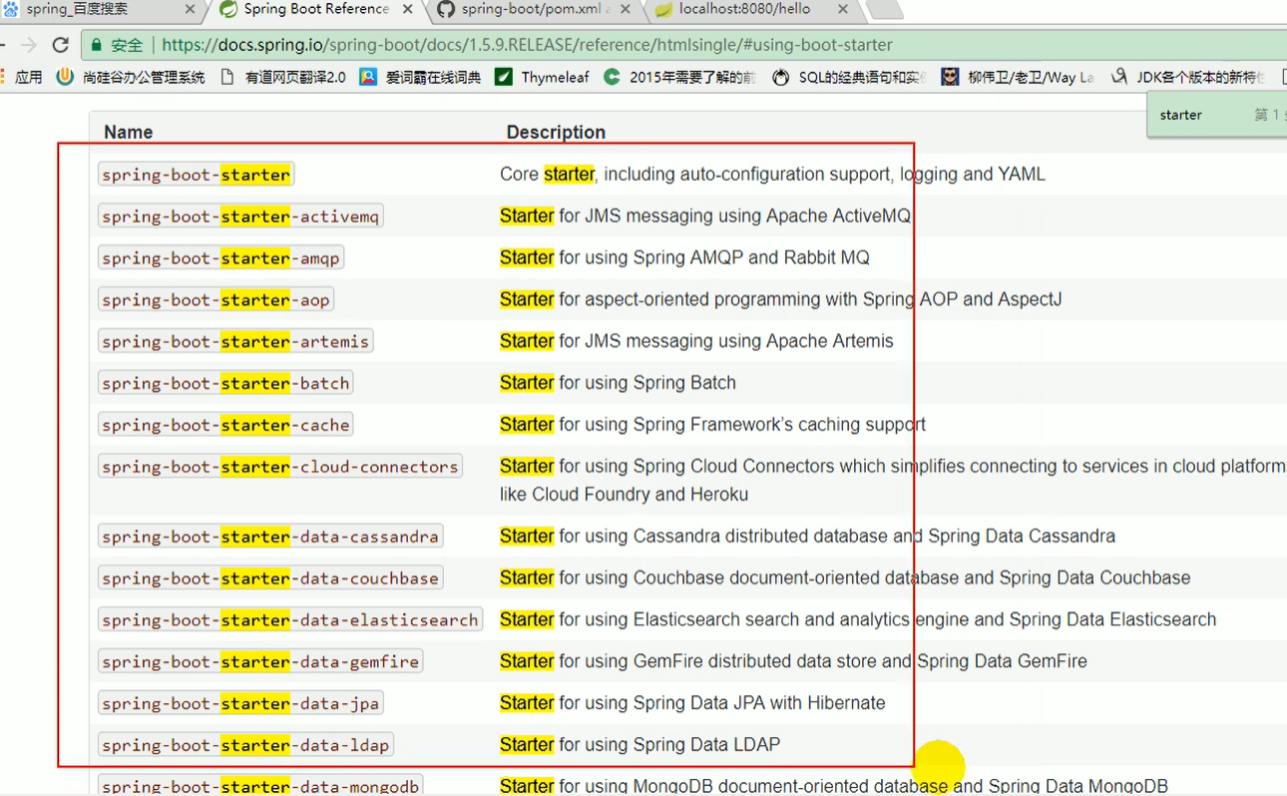The height and width of the screenshot is (796, 1287).
Task: Click spring-boot-starter-artemis entry
Action: click(x=235, y=342)
